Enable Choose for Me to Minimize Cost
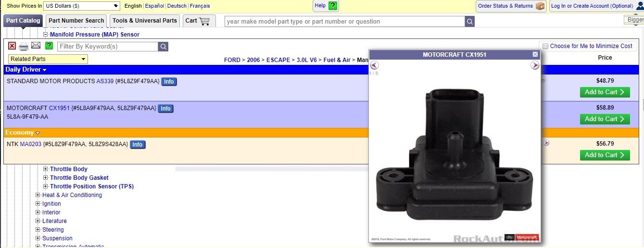Viewport: 644px width, 248px height. click(545, 46)
